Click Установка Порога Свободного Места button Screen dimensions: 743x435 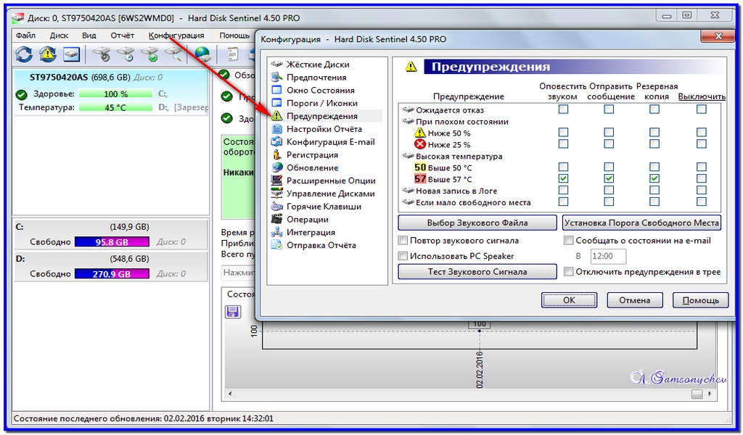[641, 223]
